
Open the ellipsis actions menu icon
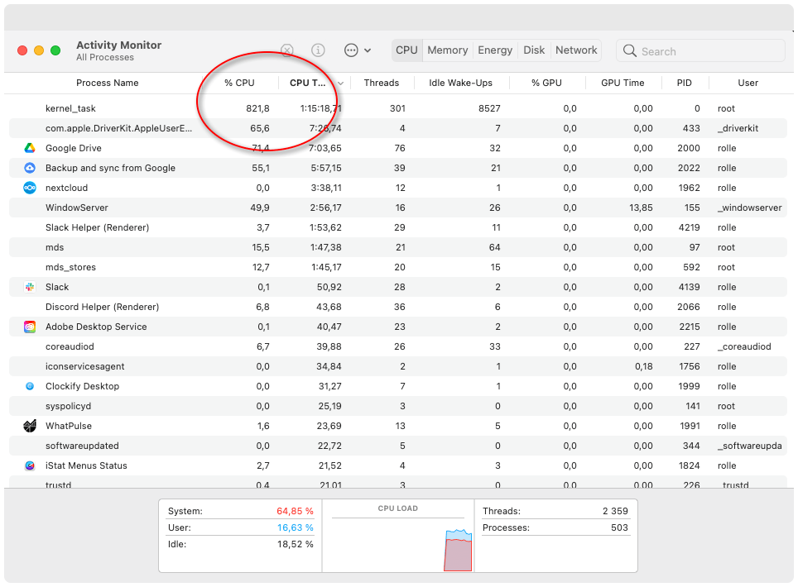tap(351, 50)
